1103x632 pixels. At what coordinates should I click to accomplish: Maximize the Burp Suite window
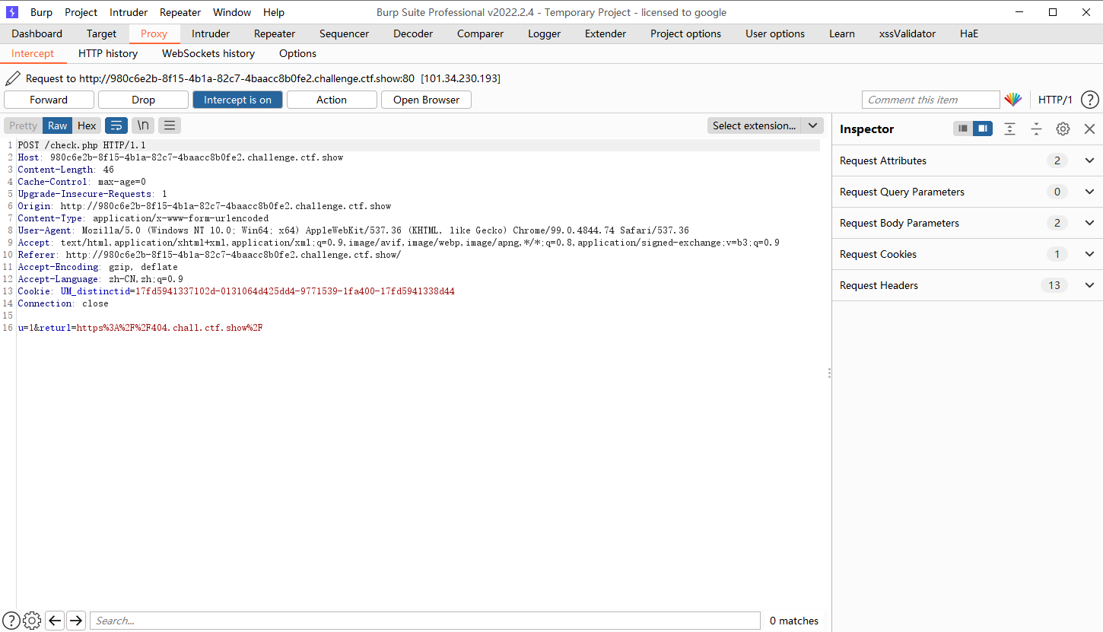pyautogui.click(x=1053, y=12)
